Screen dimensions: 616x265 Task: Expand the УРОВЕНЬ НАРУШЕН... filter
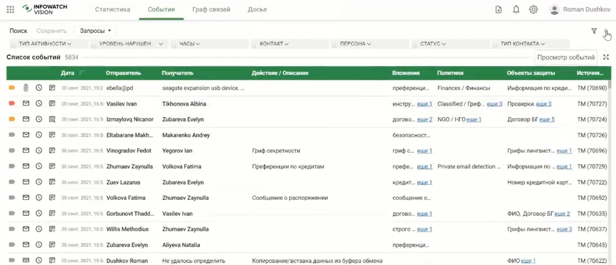coord(129,44)
